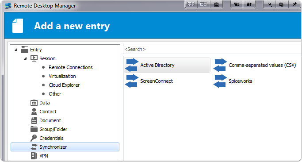Collapse the Entry tree node
This screenshot has width=302, height=162.
pyautogui.click(x=16, y=50)
